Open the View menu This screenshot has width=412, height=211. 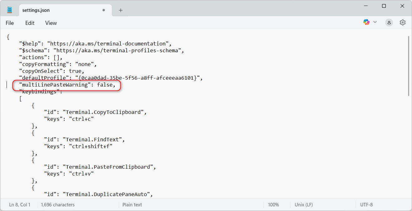[x=51, y=23]
